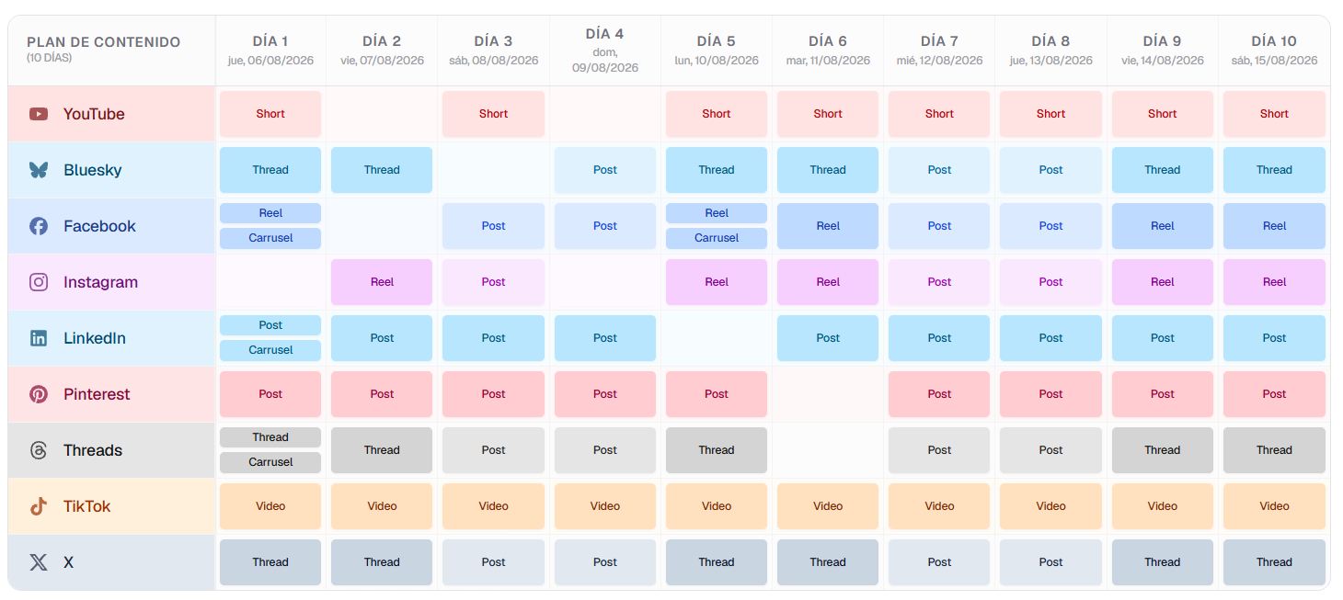Image resolution: width=1343 pixels, height=600 pixels.
Task: Click the Bluesky butterfly icon
Action: coord(39,170)
